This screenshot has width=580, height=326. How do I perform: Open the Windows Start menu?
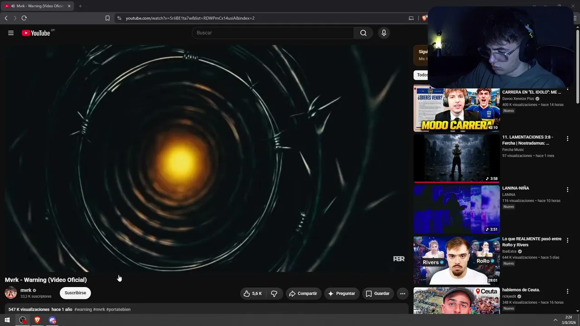(7, 320)
